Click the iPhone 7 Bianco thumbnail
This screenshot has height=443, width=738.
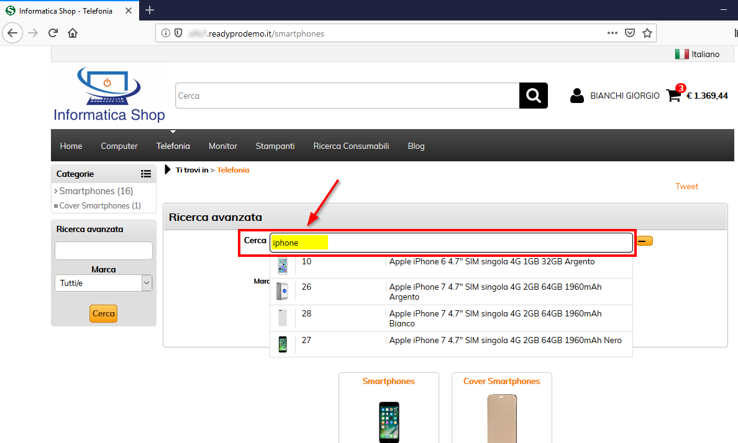283,318
